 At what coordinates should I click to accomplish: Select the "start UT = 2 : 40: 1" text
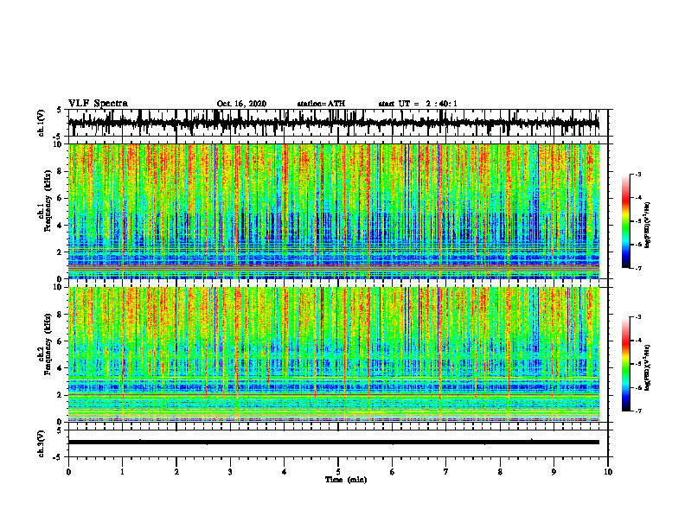[418, 104]
